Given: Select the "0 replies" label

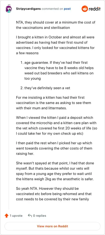Looking at the screenshot, I should click(39, 216).
